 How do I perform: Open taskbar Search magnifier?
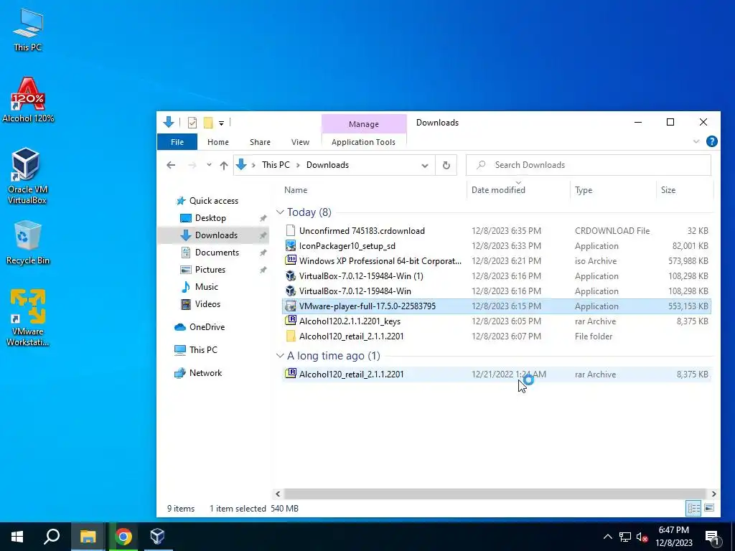pos(52,537)
